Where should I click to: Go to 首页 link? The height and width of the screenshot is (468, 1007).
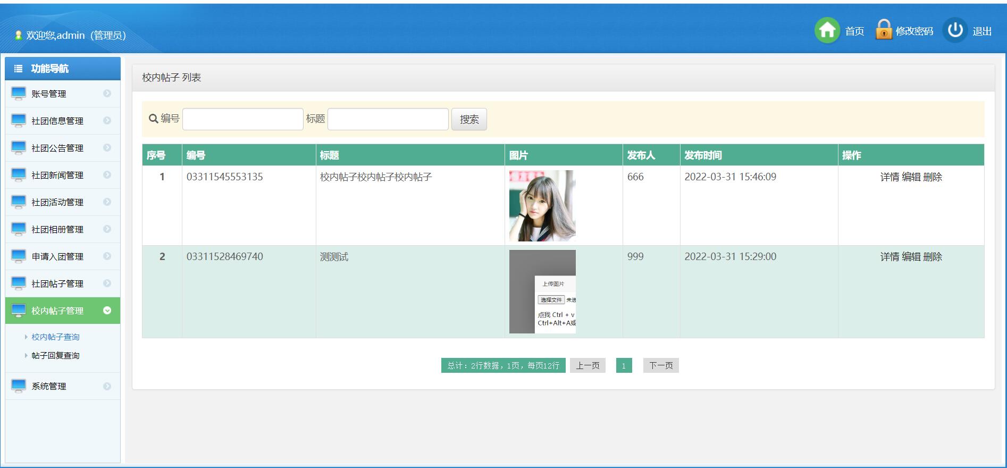pos(854,31)
